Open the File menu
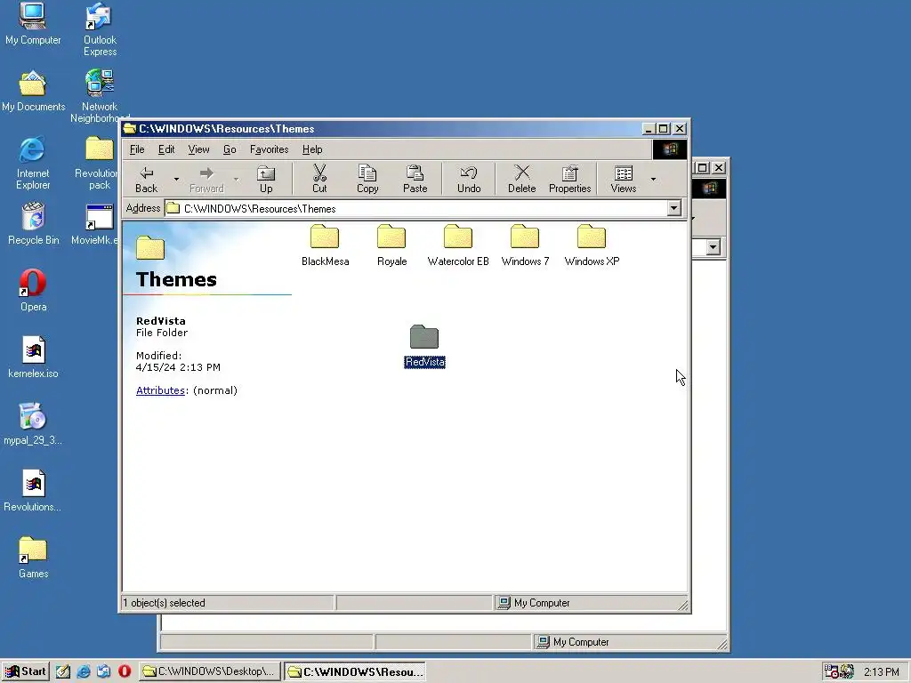This screenshot has height=683, width=911. pos(137,149)
